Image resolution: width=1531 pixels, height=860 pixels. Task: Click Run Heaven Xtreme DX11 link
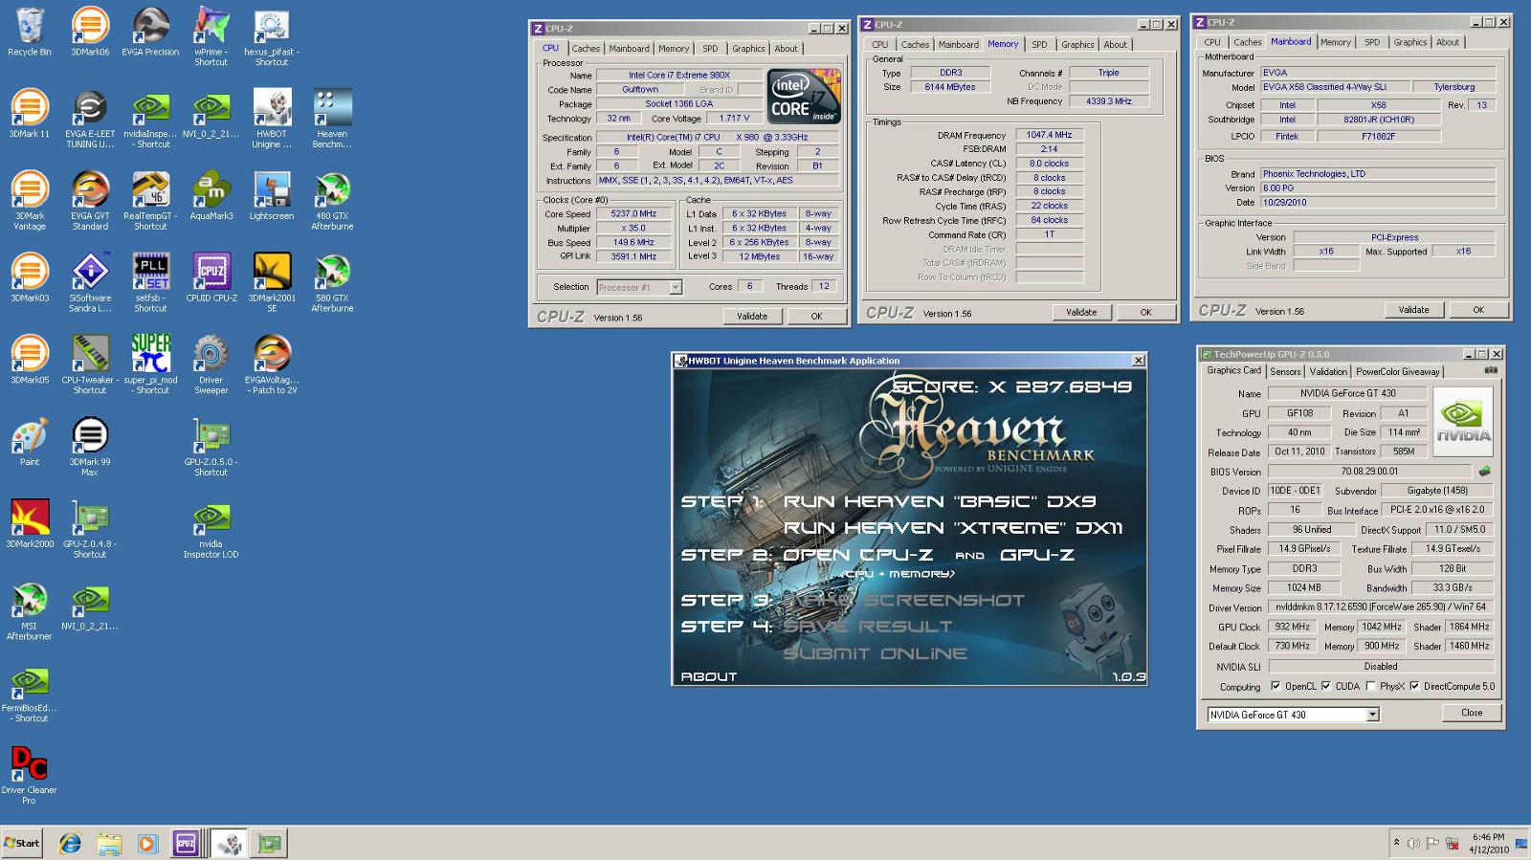pos(953,528)
